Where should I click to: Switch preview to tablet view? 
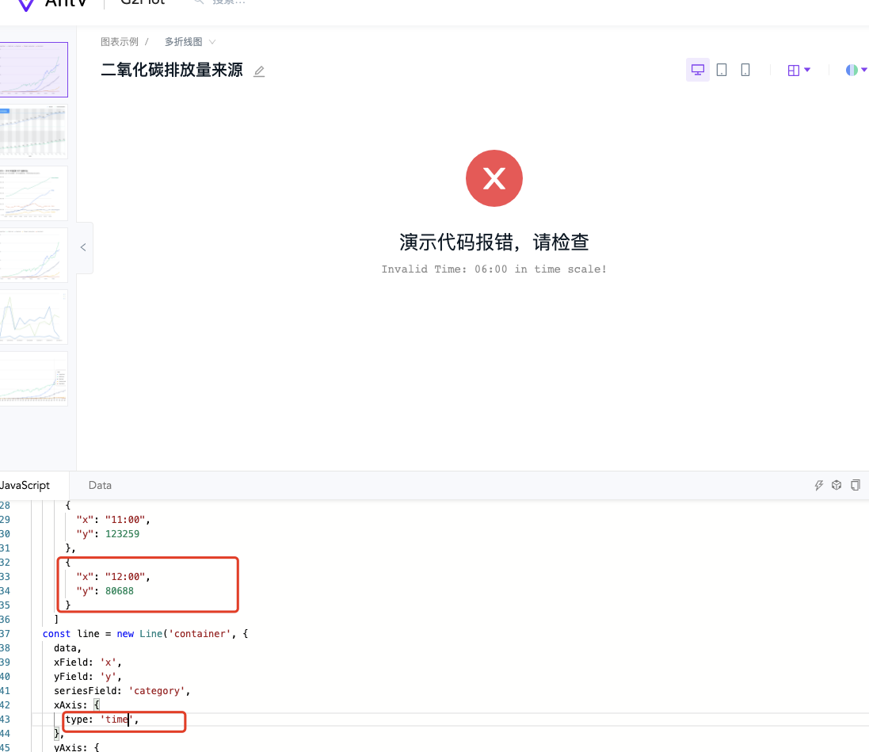(x=722, y=70)
